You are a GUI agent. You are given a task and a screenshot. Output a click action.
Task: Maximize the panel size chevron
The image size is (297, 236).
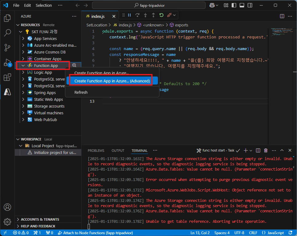(x=282, y=150)
